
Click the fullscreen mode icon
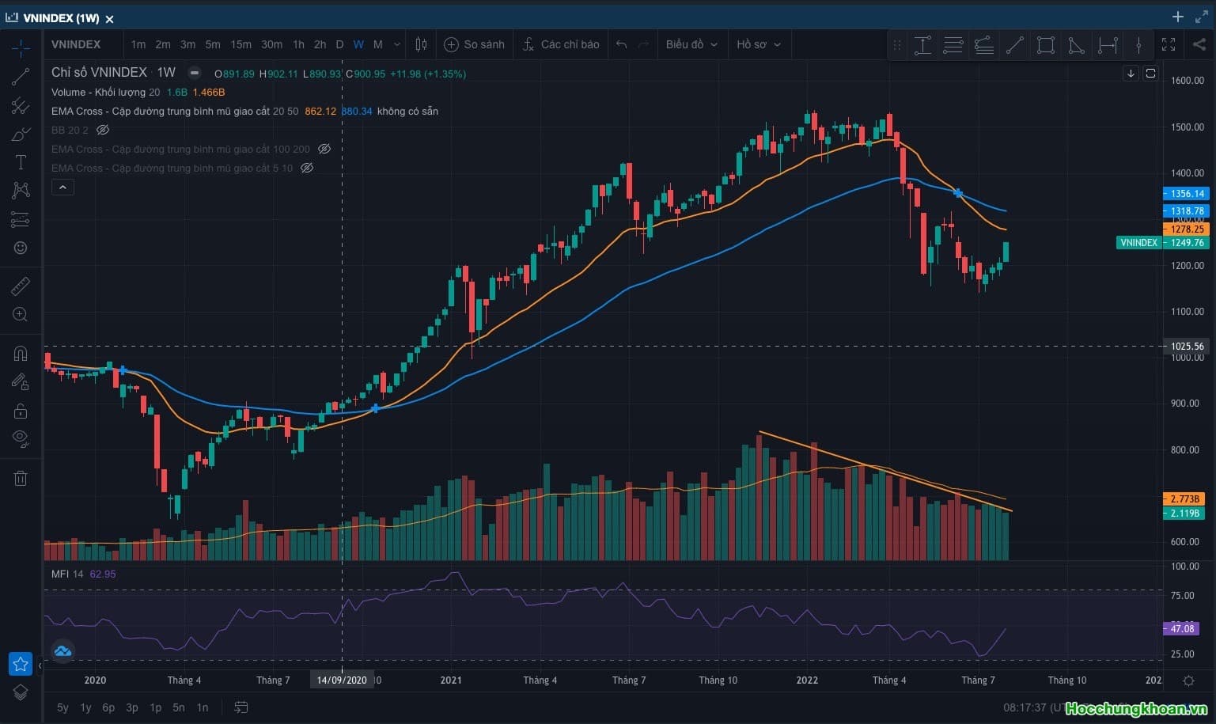coord(1168,44)
